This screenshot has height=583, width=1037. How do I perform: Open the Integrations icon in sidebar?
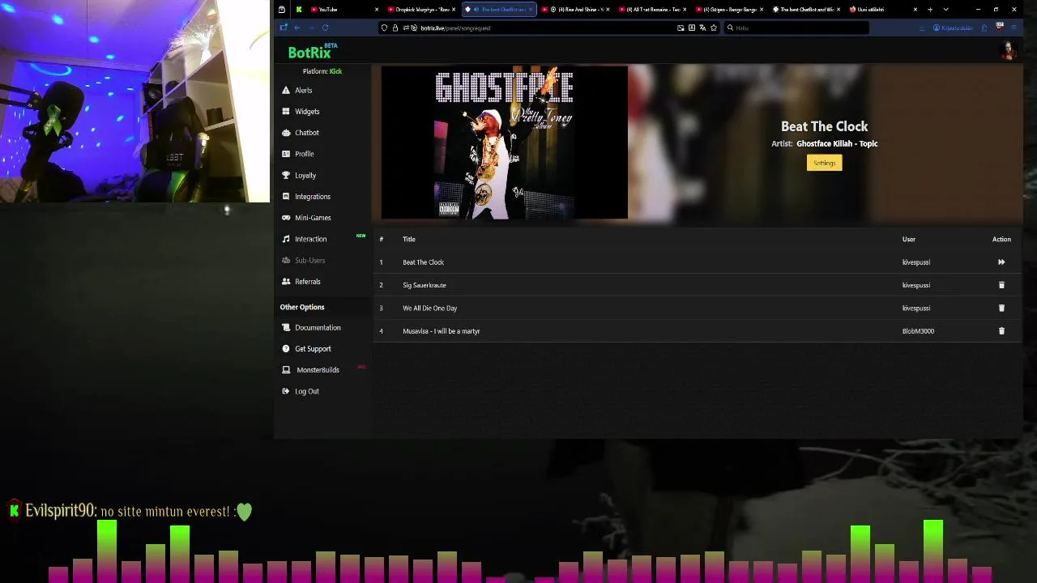(286, 196)
